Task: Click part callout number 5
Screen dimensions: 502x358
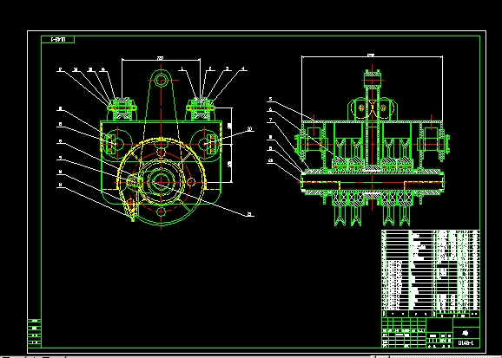Action: (270, 99)
